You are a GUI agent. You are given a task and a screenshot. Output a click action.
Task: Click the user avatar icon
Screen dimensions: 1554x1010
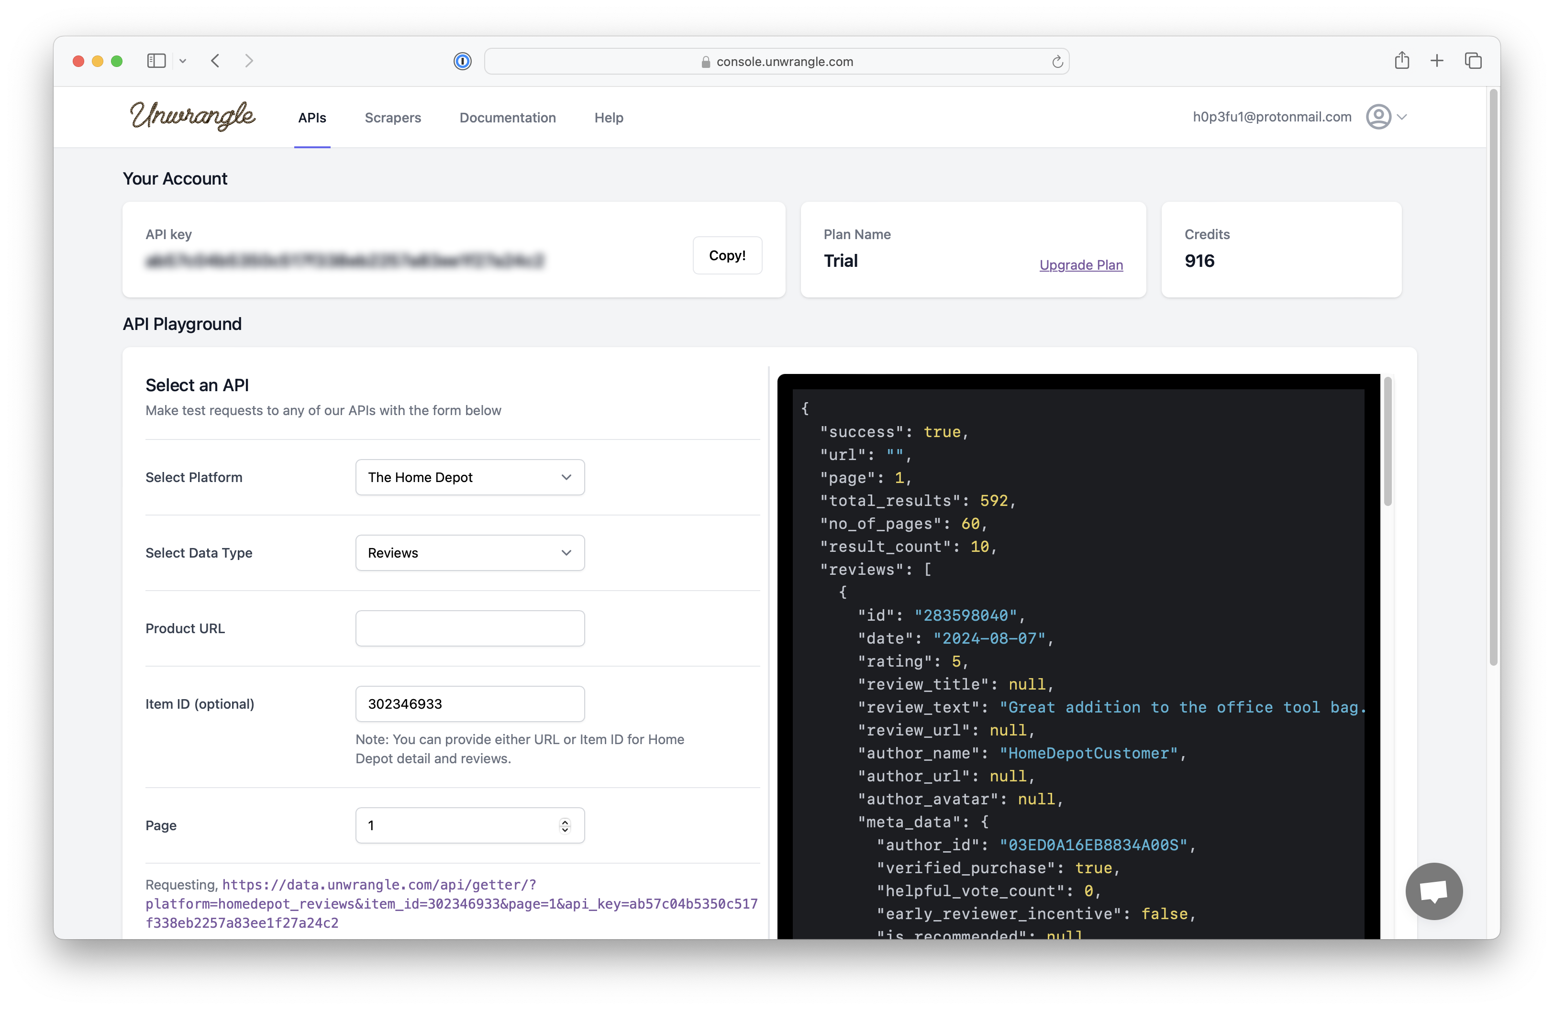(x=1378, y=117)
